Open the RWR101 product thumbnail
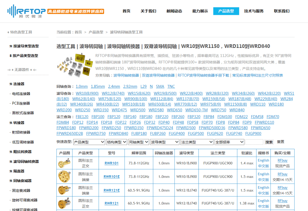The image size is (308, 211). tap(64, 163)
